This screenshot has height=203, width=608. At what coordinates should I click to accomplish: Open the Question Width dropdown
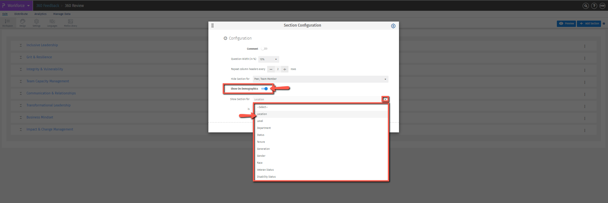coord(269,59)
